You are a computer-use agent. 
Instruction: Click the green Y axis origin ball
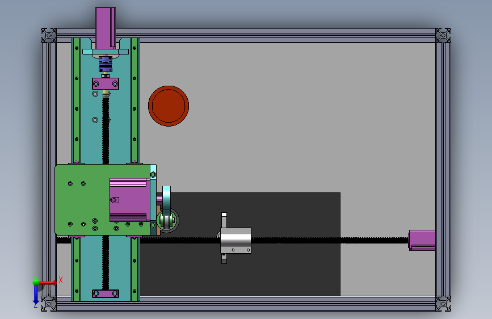click(36, 283)
